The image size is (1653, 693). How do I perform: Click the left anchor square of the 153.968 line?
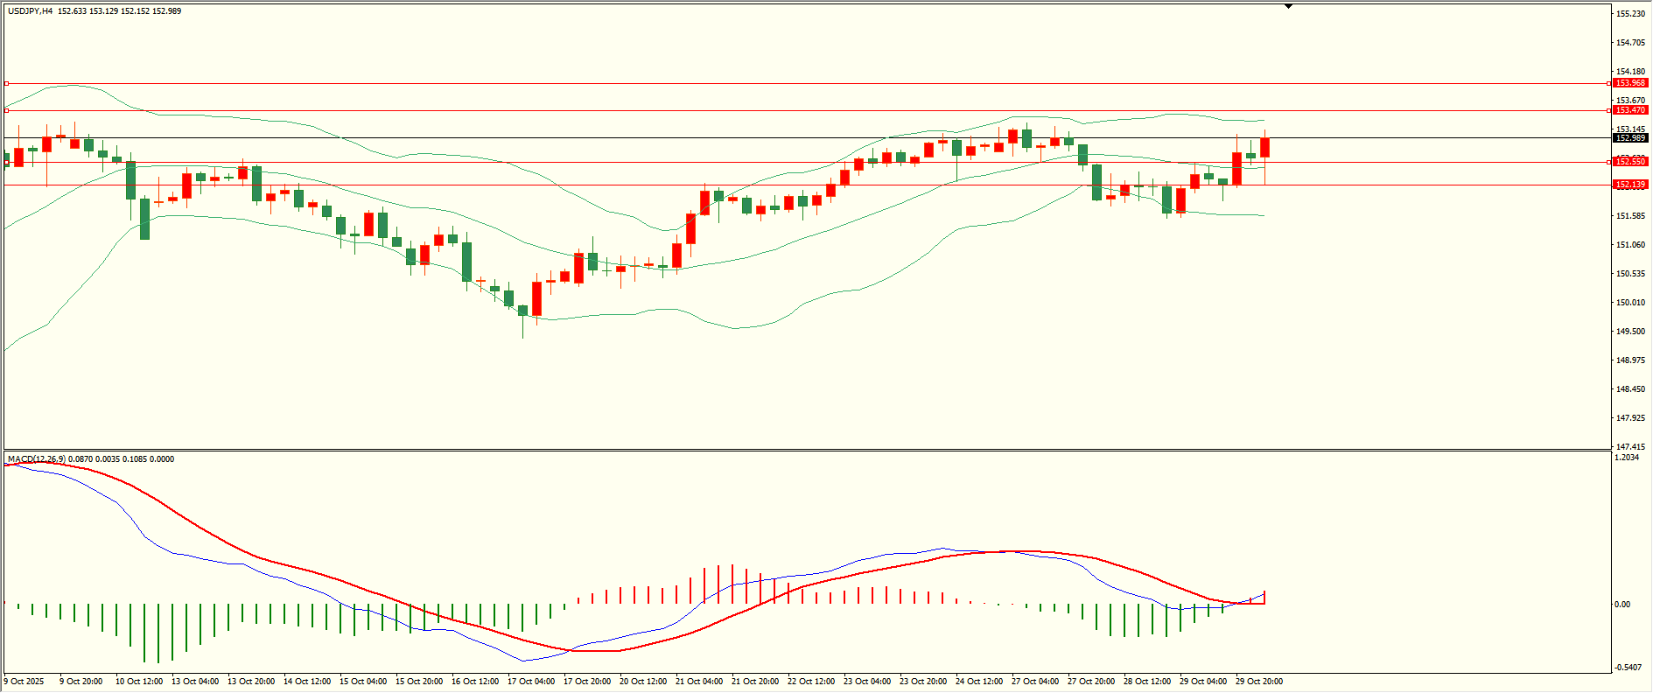[6, 84]
